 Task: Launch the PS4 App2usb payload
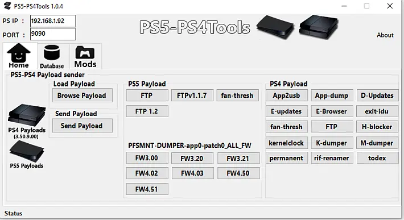(287, 96)
